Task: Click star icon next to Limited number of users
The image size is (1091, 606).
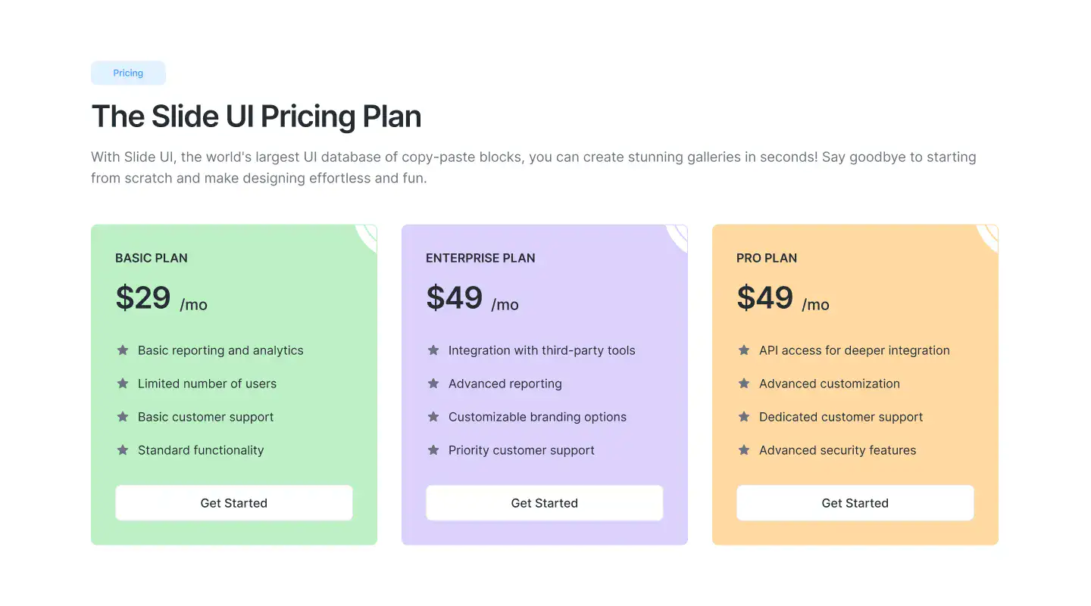Action: point(123,384)
